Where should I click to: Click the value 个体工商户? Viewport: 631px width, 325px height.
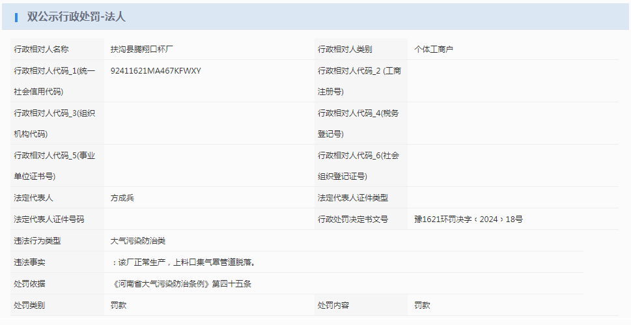(434, 49)
